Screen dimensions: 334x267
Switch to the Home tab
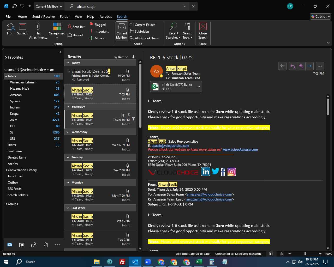22,16
